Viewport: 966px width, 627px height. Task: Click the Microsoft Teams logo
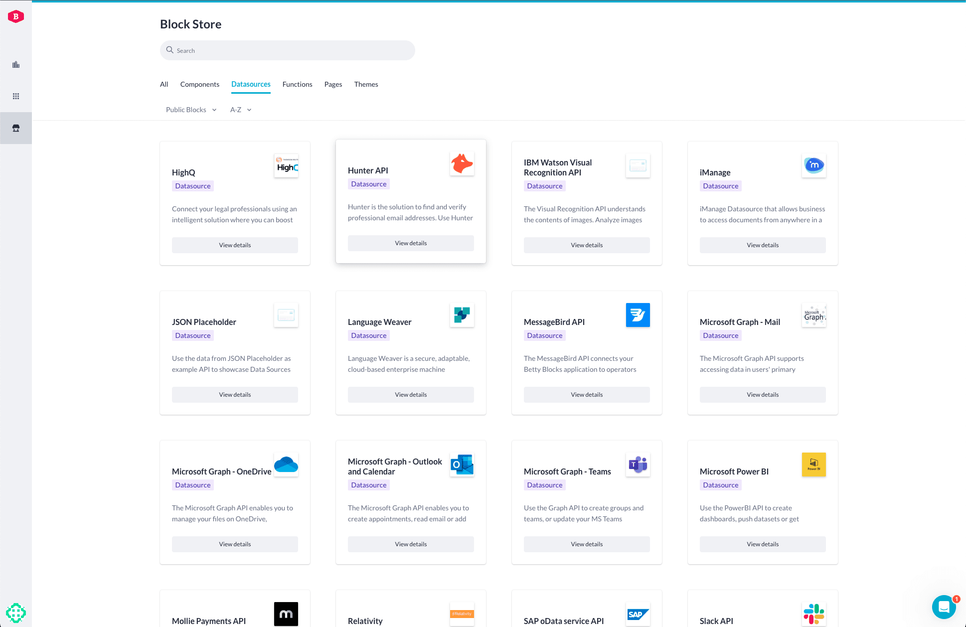point(638,465)
